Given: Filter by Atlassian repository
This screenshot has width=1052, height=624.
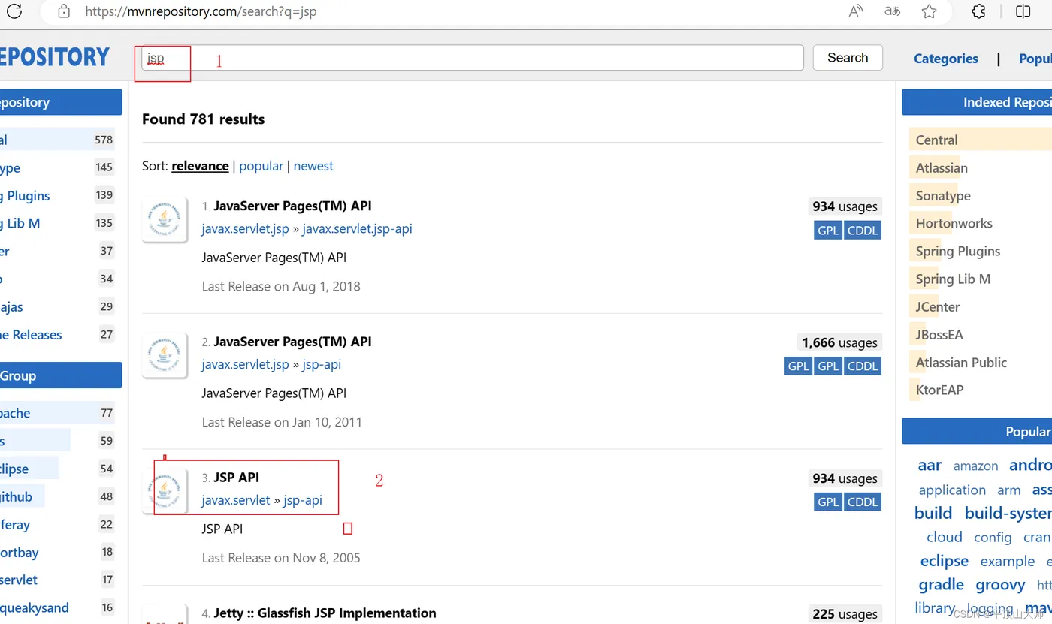Looking at the screenshot, I should (x=942, y=168).
